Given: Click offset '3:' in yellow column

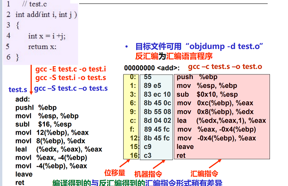Looking at the screenshot, I should (x=133, y=94).
